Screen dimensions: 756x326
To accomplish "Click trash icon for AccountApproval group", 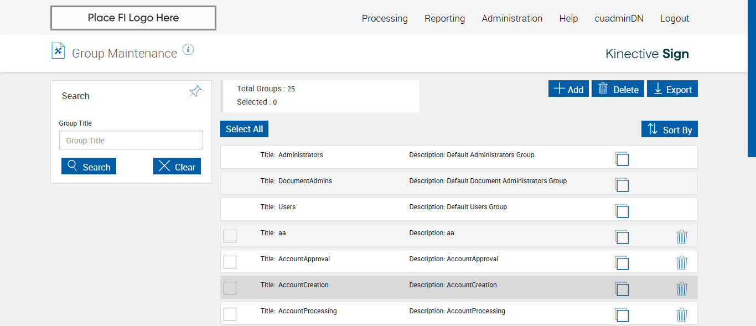I will [682, 263].
